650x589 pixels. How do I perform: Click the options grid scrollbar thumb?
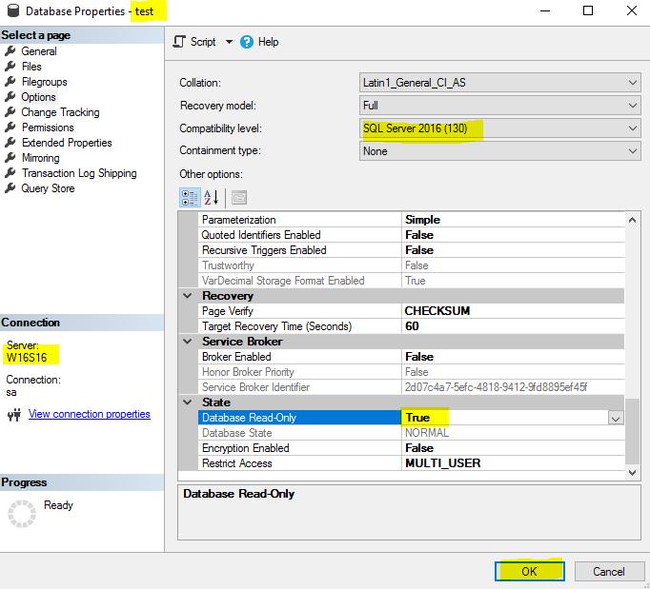coord(632,431)
